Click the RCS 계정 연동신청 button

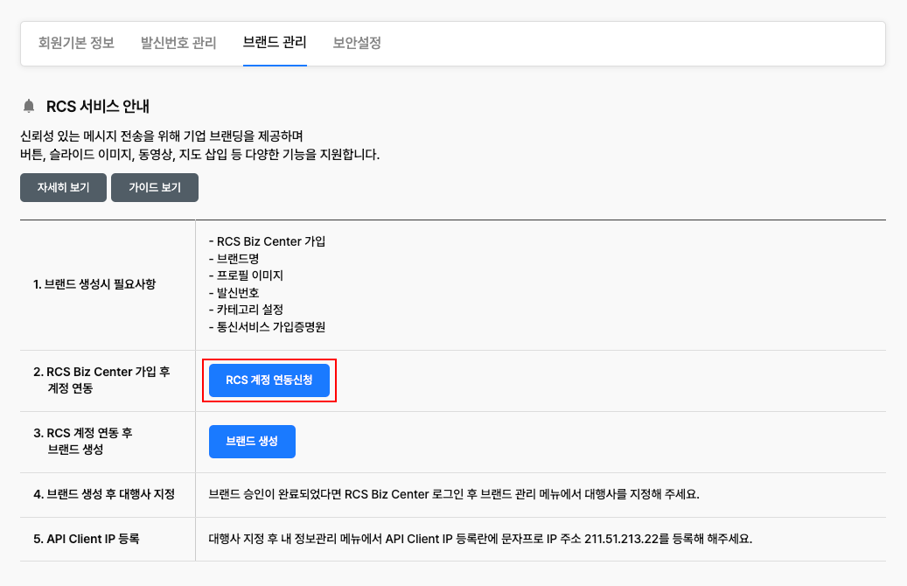click(269, 380)
